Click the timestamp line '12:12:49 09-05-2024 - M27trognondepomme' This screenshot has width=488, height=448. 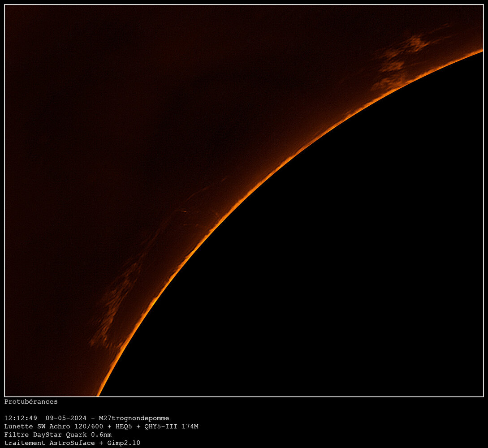point(86,418)
